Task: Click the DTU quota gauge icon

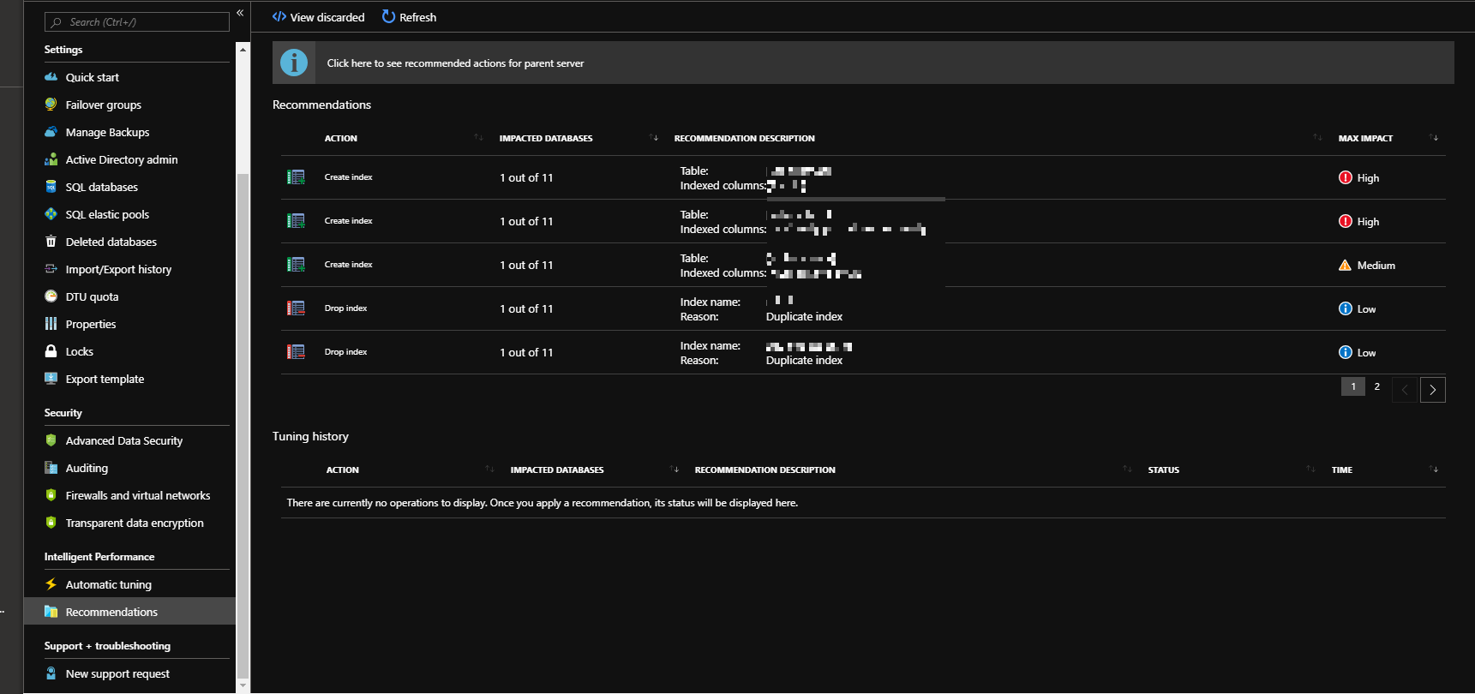Action: [51, 296]
